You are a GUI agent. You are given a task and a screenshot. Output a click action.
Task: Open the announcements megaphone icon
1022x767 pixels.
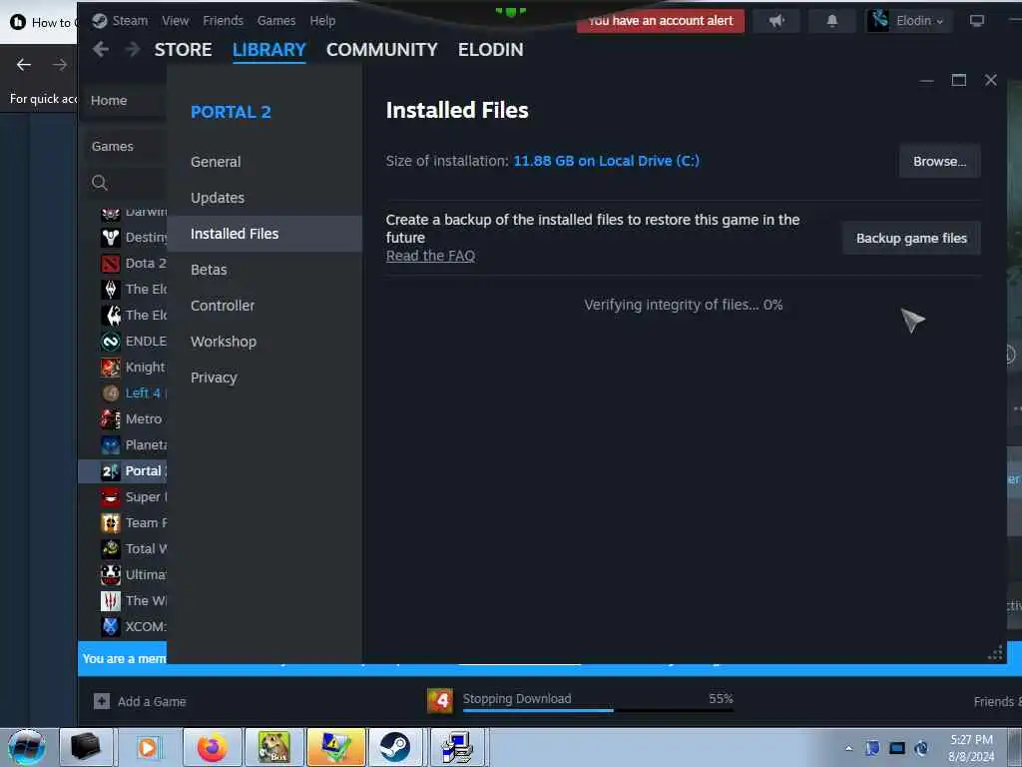[776, 21]
